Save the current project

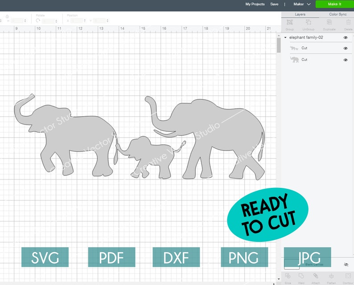pyautogui.click(x=274, y=4)
